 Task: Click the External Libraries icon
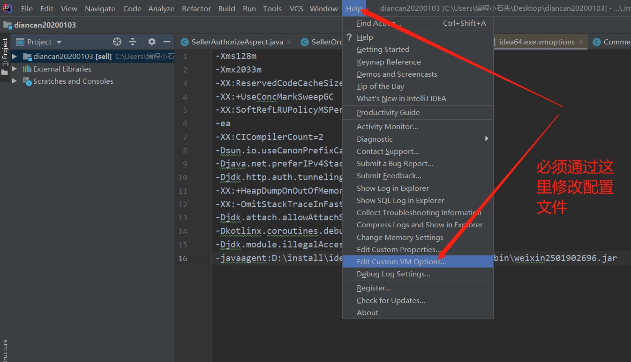coord(27,69)
